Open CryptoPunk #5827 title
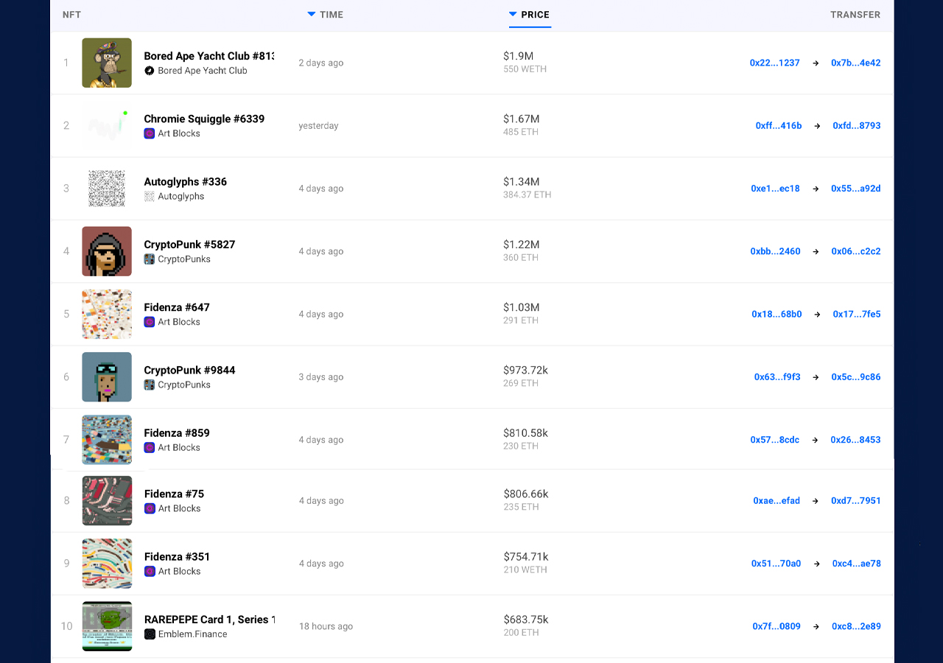 [189, 245]
